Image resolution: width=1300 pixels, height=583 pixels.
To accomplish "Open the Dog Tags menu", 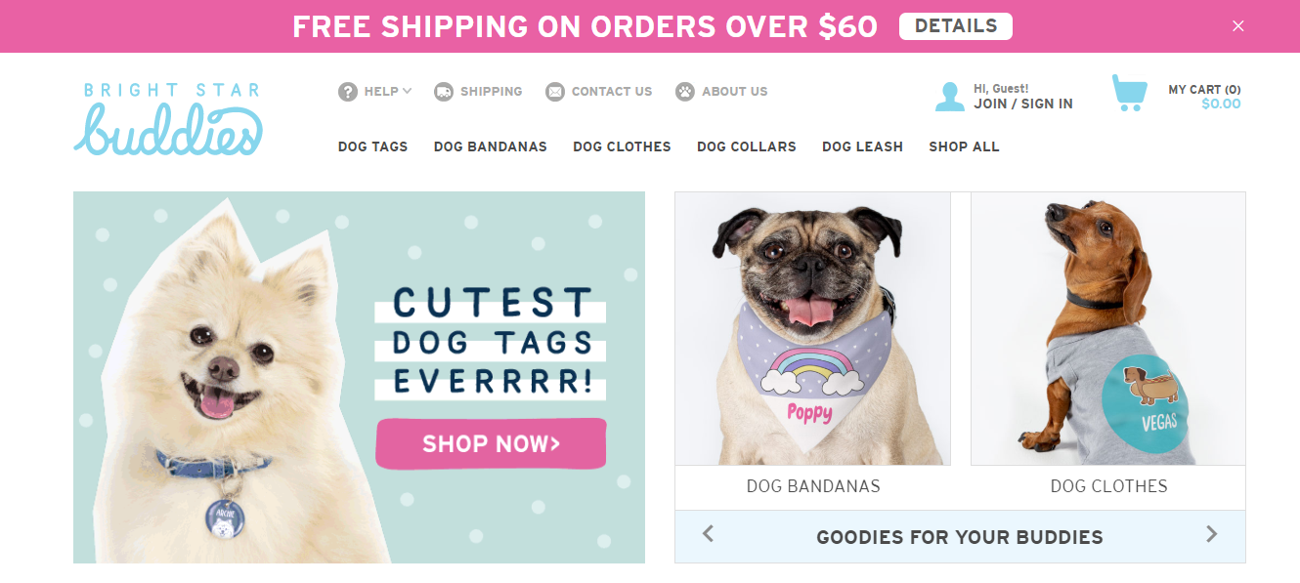I will [372, 146].
